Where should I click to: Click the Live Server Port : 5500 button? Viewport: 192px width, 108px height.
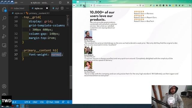[x=53, y=102]
